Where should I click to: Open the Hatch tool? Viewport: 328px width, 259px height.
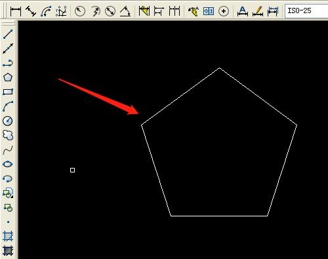coord(8,236)
